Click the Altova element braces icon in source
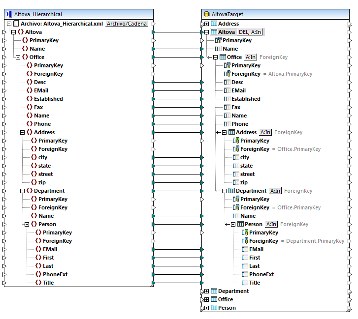The width and height of the screenshot is (358, 319). [21, 32]
